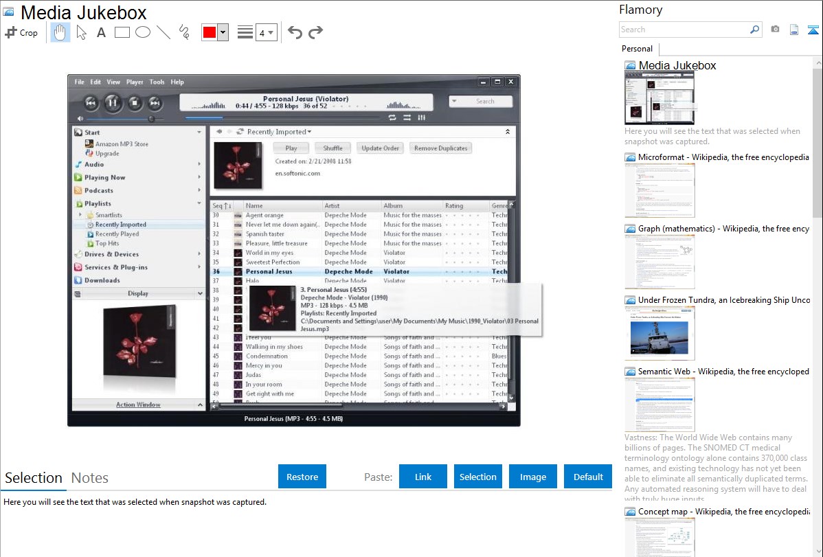The width and height of the screenshot is (823, 557).
Task: Open the Graph (mathematics) snapshot thumbnail
Action: (x=659, y=262)
